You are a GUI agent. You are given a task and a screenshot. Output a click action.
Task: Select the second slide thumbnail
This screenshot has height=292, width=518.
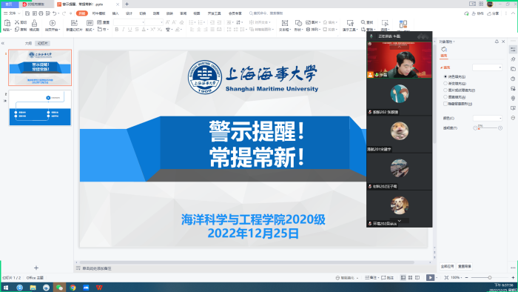click(x=40, y=107)
